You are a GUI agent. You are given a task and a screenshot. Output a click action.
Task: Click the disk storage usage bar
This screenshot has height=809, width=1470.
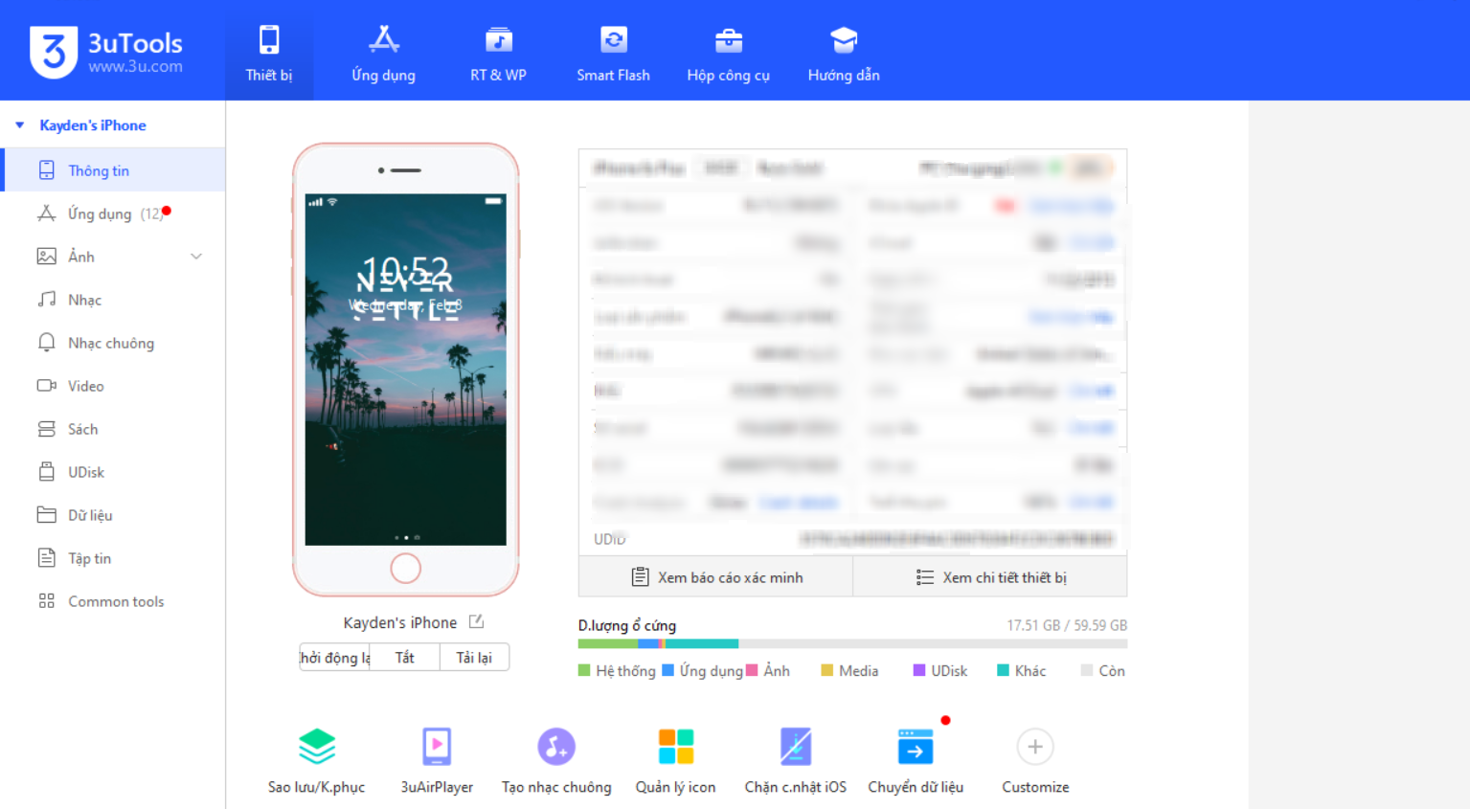851,643
